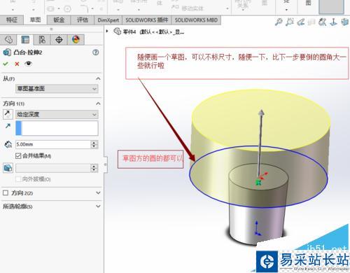Screen dimensions: 350x273
Task: Open help for Boss-Extrude2
Action: [x=96, y=52]
